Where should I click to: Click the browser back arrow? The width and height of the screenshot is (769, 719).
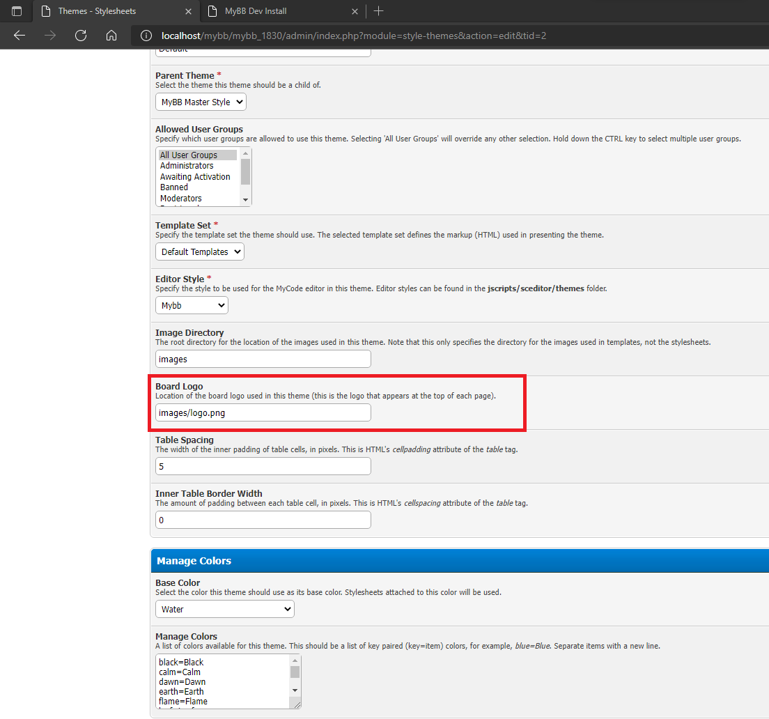(20, 36)
